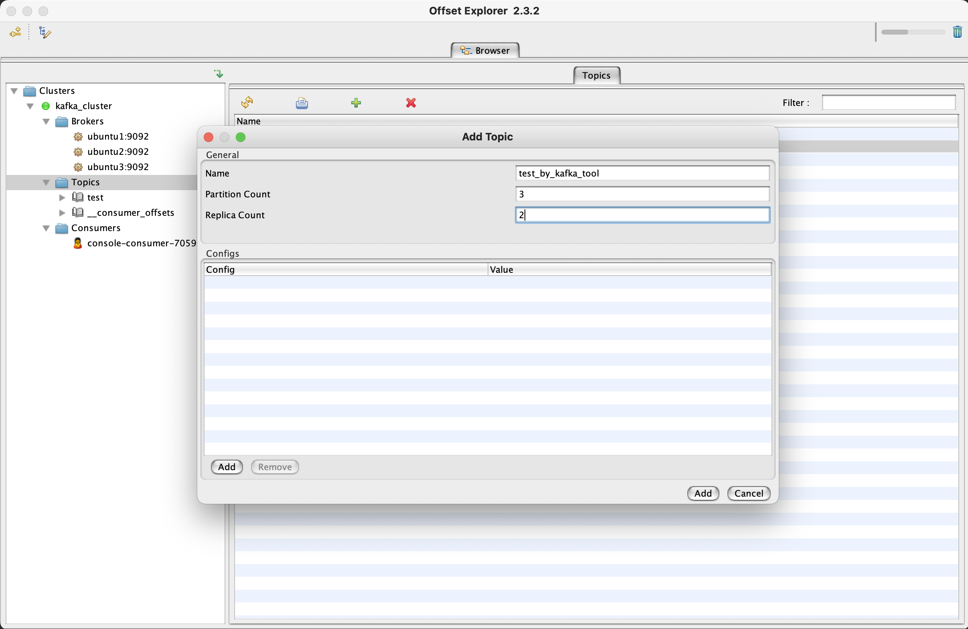Screen dimensions: 968x629
Task: Select the console-consumer-7059 consumer
Action: [141, 243]
